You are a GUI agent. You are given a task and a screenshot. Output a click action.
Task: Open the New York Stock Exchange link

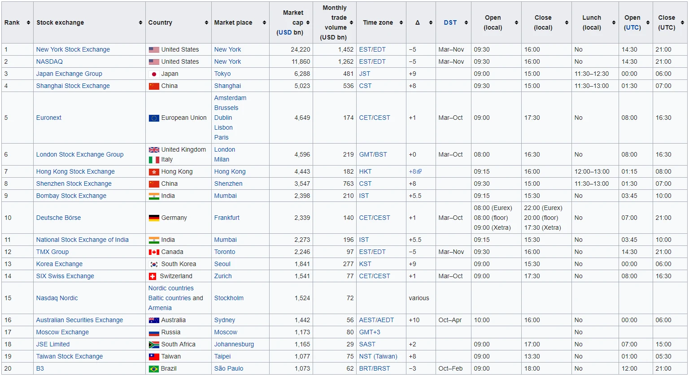click(x=73, y=49)
